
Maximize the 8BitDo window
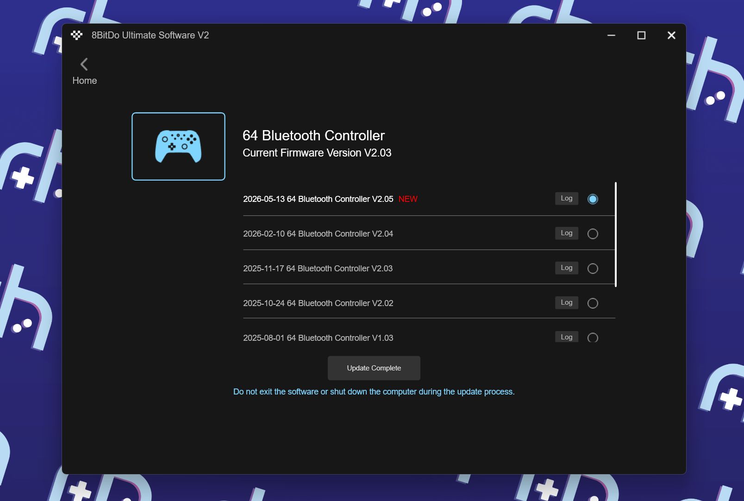[641, 35]
